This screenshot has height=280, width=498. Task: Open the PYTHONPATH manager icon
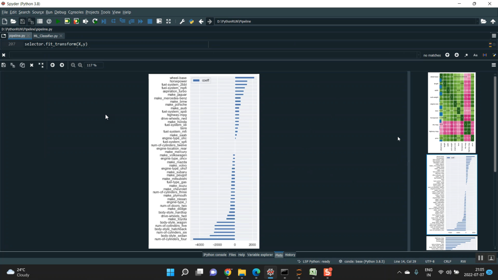tap(191, 21)
